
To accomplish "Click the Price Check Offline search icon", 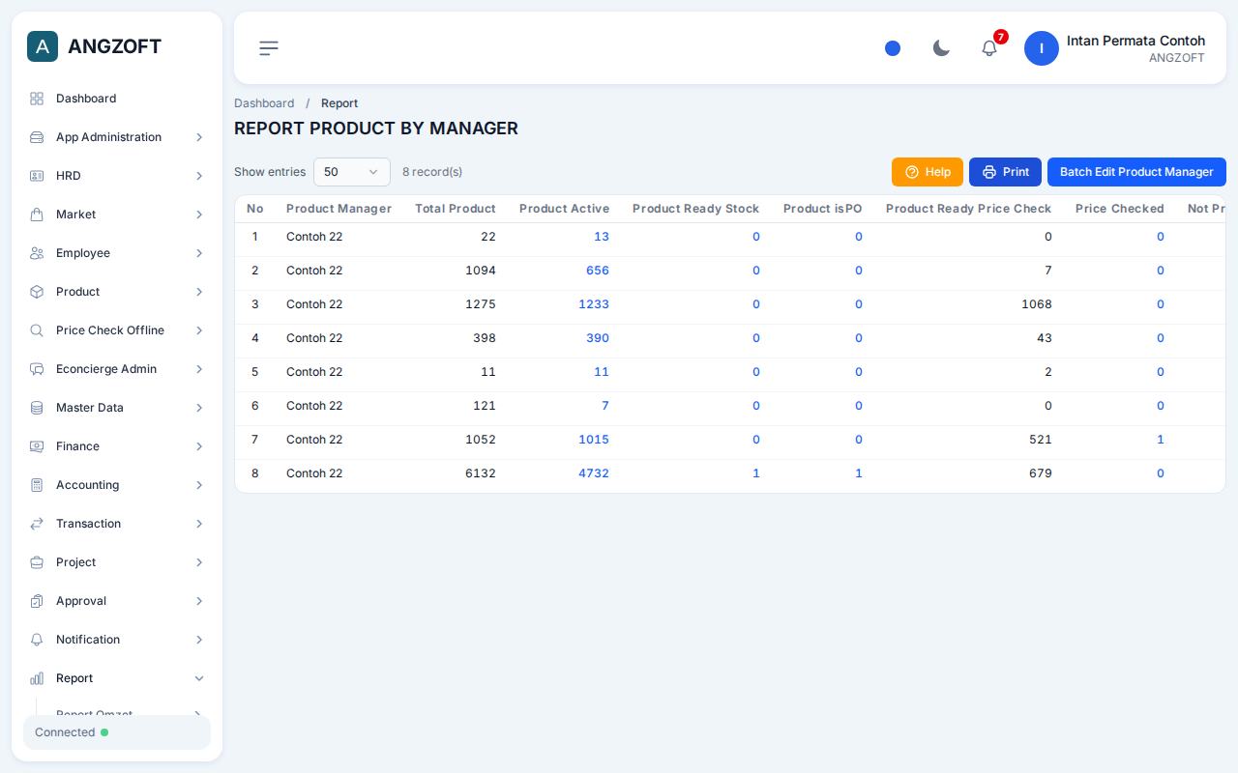I will click(37, 330).
